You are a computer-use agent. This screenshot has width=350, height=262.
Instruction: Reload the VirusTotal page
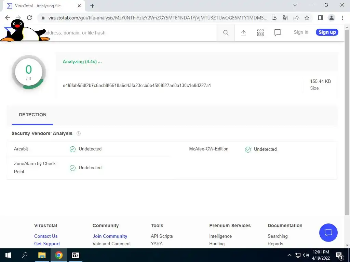pyautogui.click(x=29, y=18)
